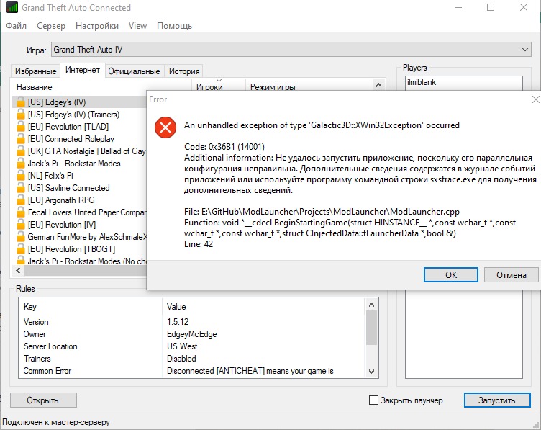Click lock icon next to [NL] Felix's Pi

point(21,176)
